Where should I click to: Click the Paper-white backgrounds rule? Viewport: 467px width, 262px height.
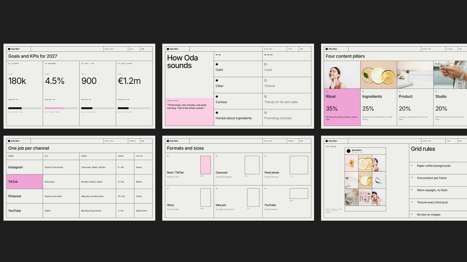[434, 166]
